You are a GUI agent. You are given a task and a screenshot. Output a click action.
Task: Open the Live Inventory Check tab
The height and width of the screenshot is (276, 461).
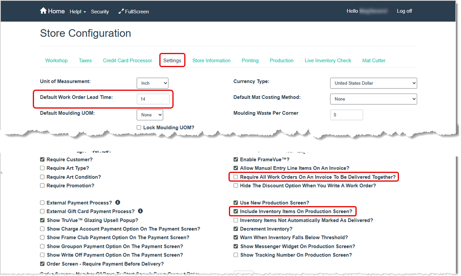328,60
